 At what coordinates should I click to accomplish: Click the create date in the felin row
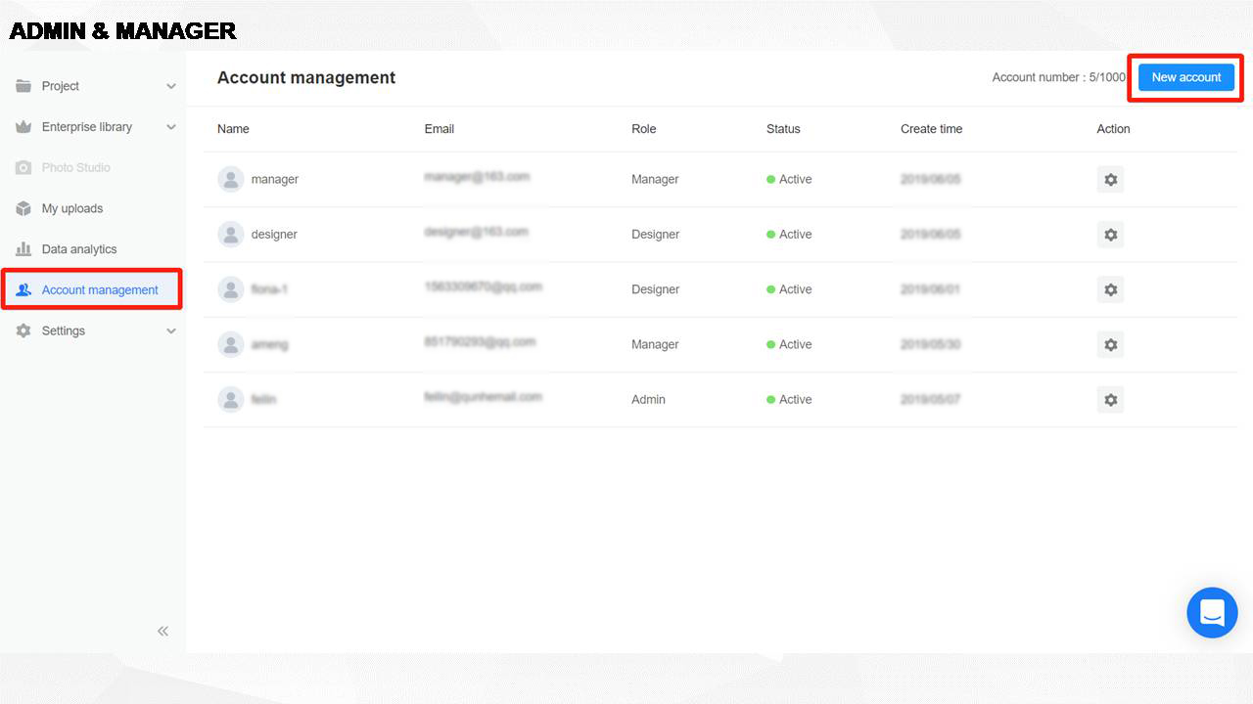tap(931, 400)
